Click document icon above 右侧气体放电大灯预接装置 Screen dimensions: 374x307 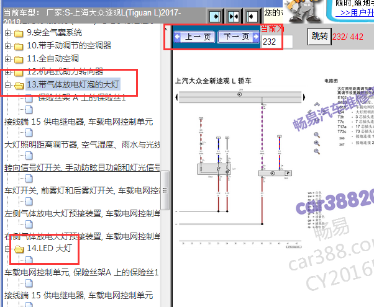(29, 225)
